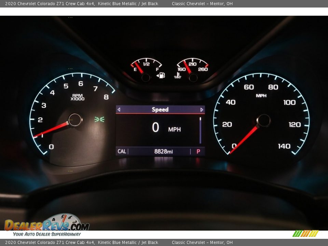Click the red speedometer needle

coord(245,139)
